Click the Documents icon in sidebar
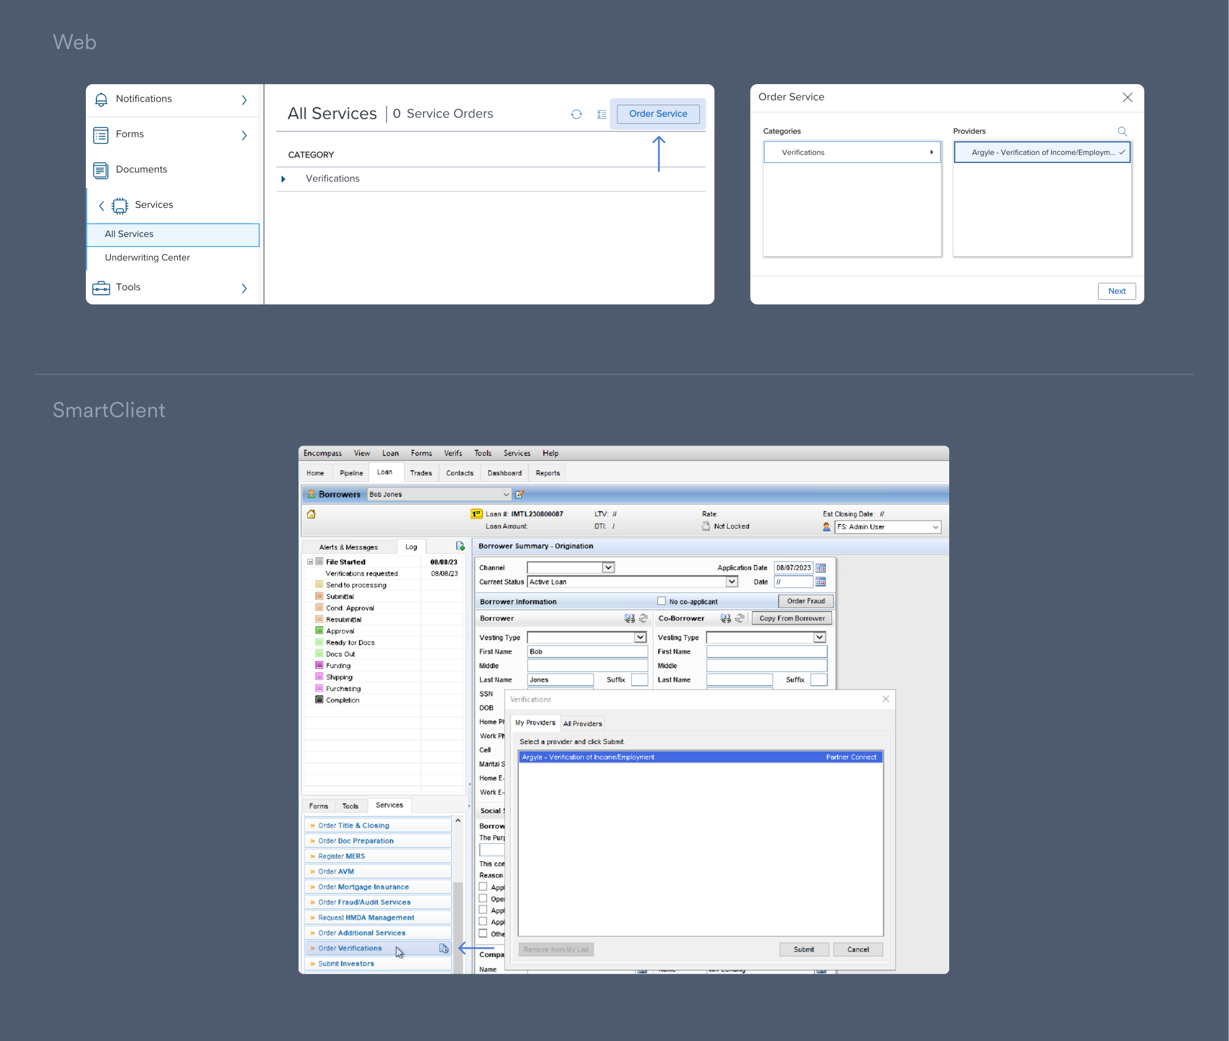Screen dimensions: 1229x1041 [102, 169]
